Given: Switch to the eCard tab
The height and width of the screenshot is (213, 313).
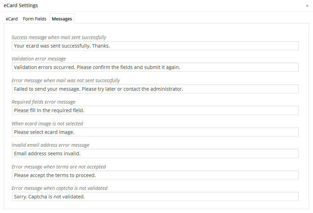Looking at the screenshot, I should pos(12,19).
